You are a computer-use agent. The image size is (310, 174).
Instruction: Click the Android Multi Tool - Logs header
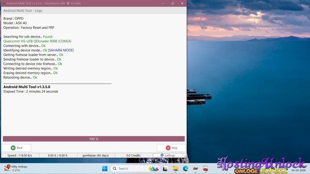tap(23, 10)
